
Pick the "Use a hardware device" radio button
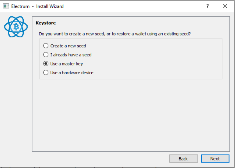coord(46,73)
